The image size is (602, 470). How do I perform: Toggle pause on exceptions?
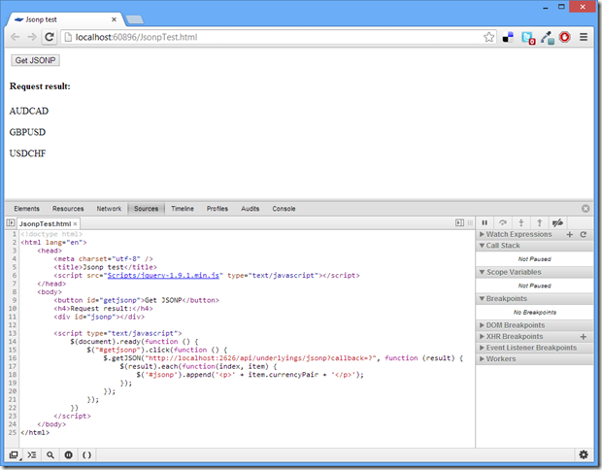pos(68,455)
